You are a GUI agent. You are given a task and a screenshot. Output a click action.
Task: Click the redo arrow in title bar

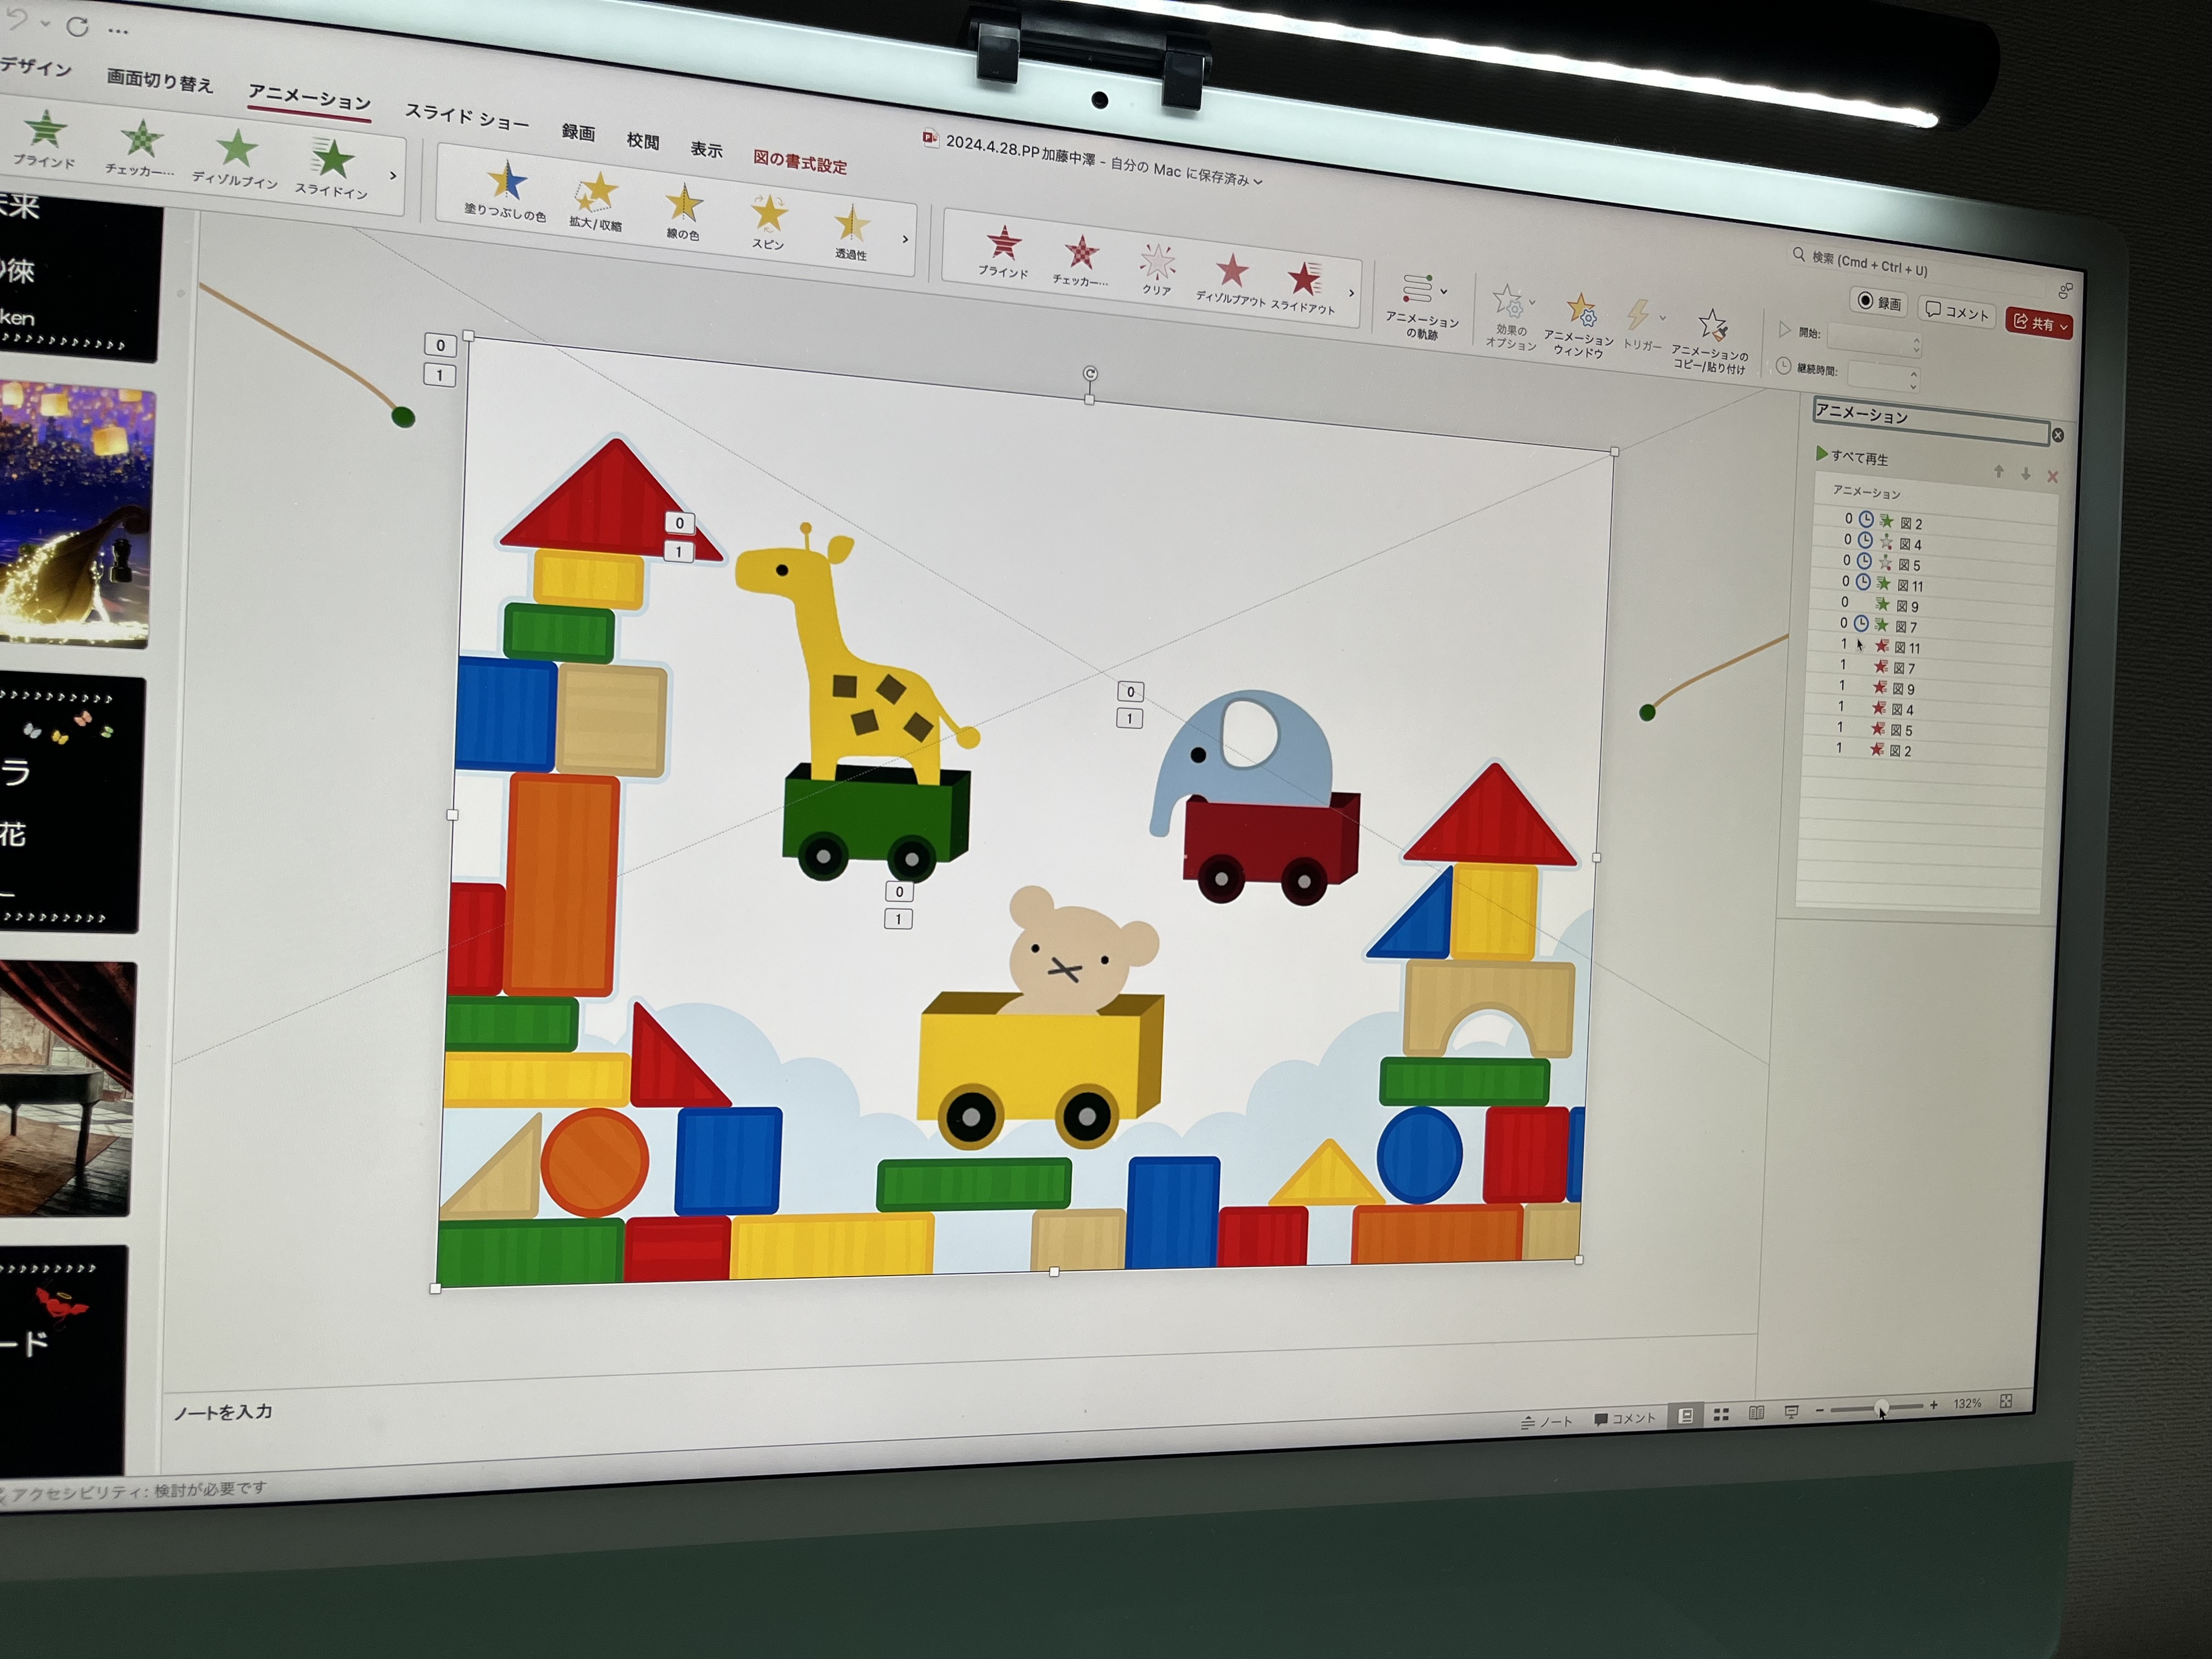(77, 27)
